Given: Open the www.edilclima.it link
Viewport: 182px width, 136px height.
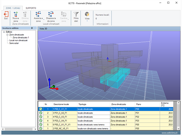Looking at the screenshot, I should coord(170,133).
